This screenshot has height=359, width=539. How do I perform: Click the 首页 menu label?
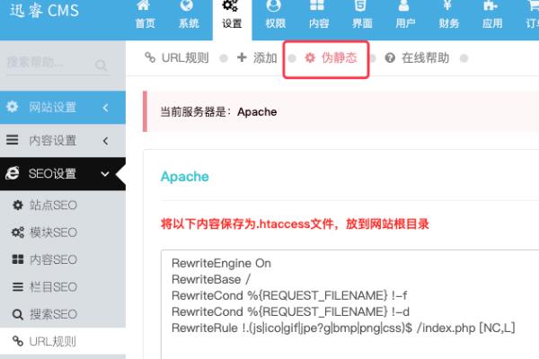click(145, 23)
